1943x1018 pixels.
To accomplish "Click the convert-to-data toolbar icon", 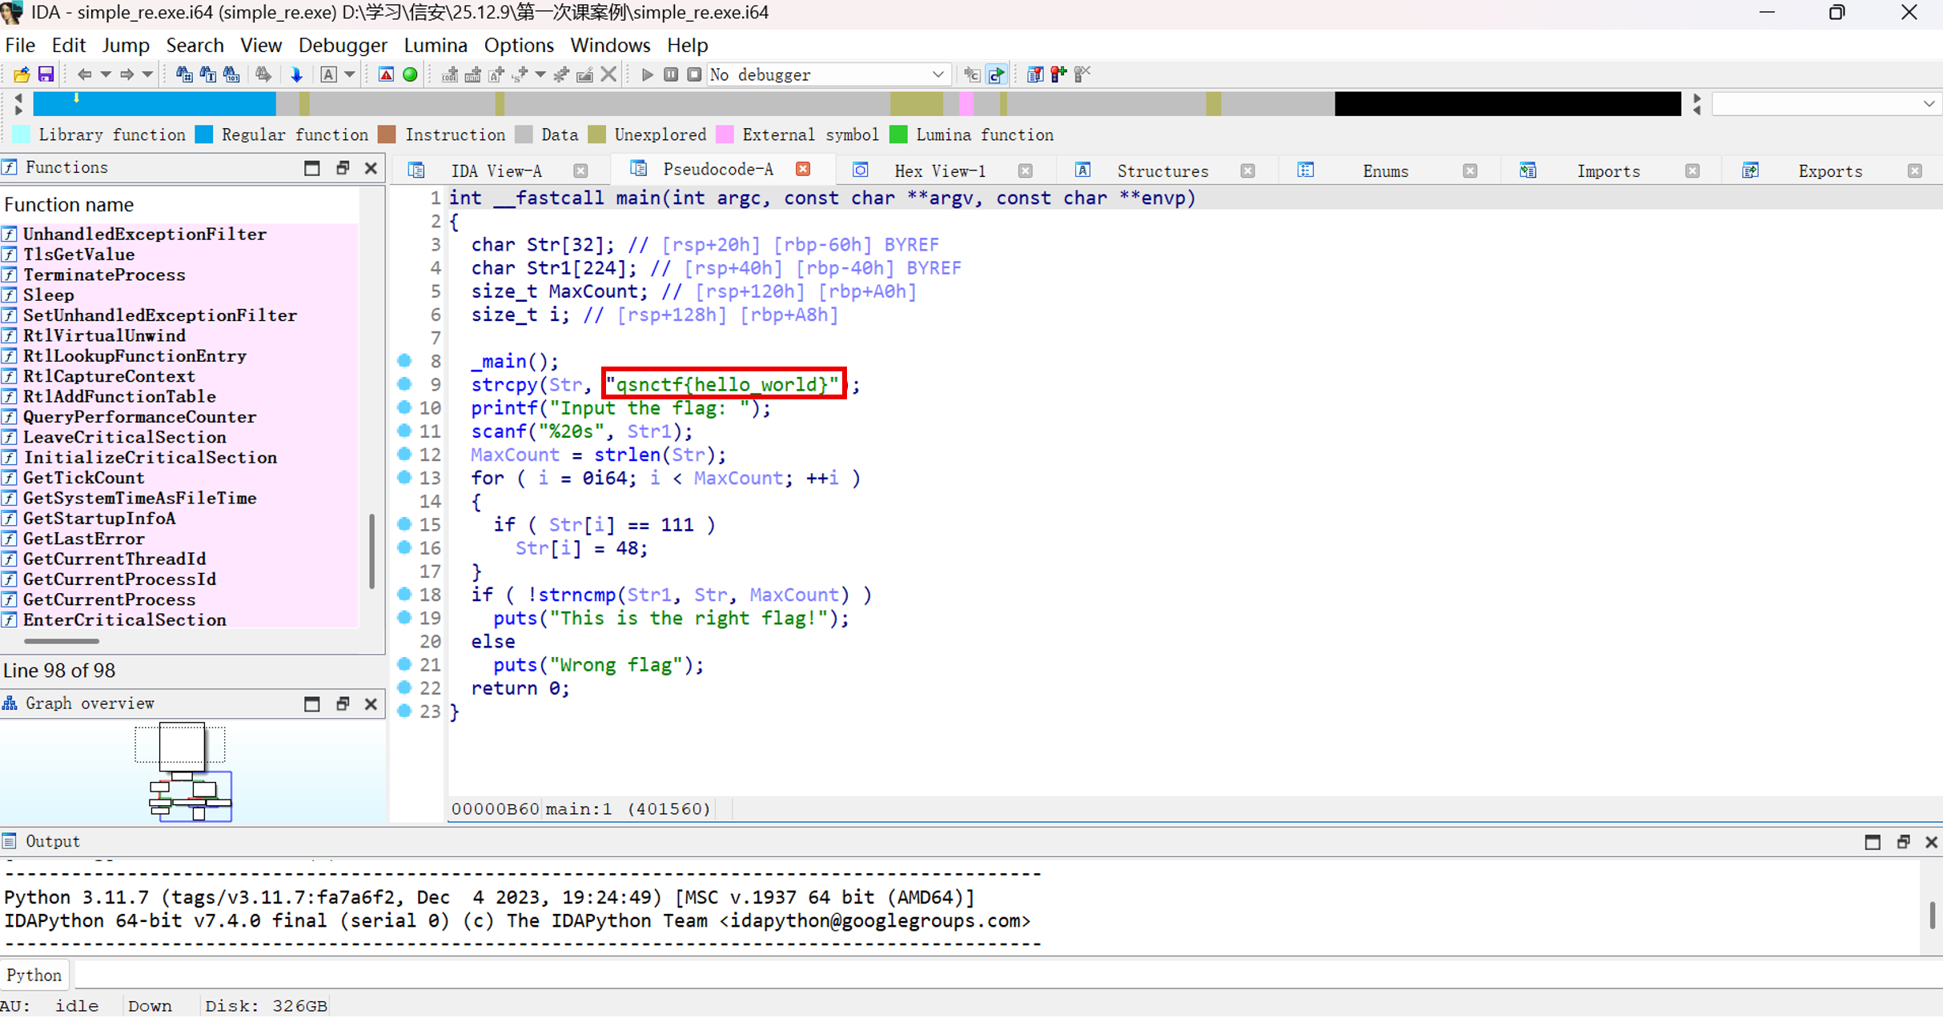I will [x=473, y=74].
